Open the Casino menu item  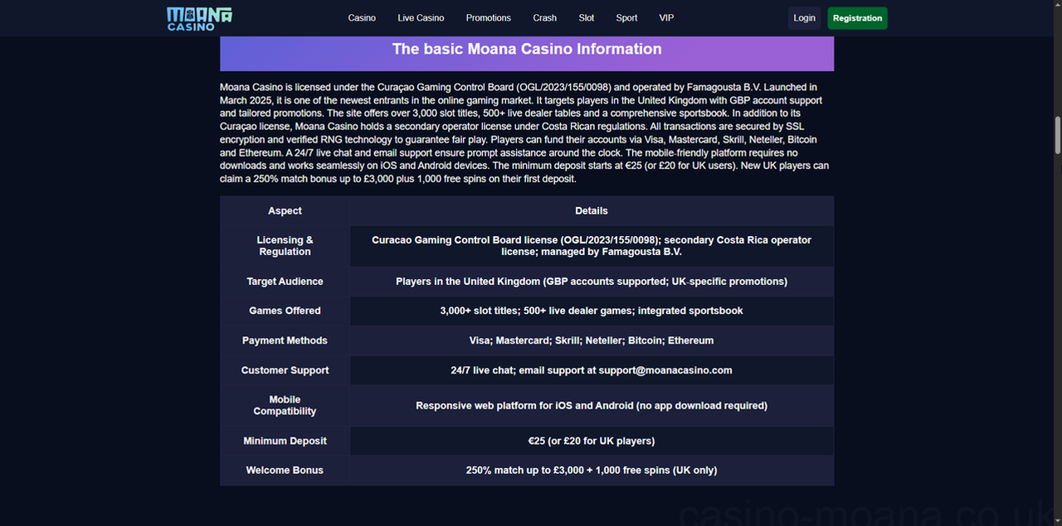pos(362,17)
